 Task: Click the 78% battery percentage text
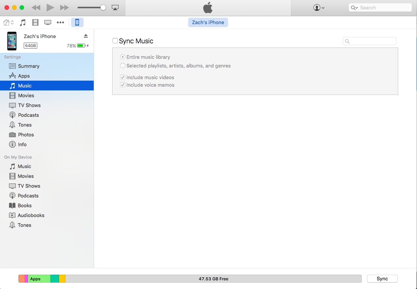click(x=71, y=46)
